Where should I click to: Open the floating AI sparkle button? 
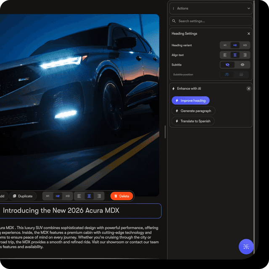pyautogui.click(x=246, y=247)
